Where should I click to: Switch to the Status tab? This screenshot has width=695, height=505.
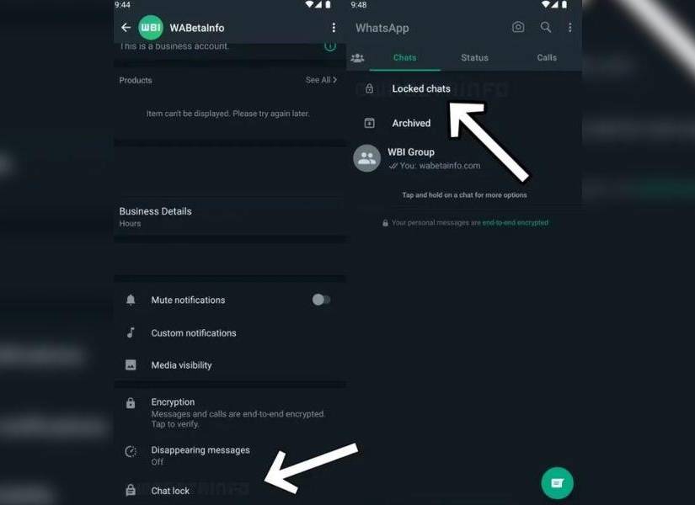[x=475, y=57]
